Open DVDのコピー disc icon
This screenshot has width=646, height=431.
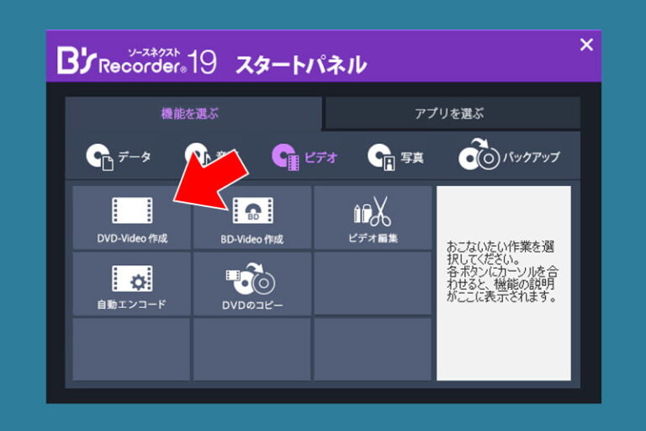click(x=251, y=279)
